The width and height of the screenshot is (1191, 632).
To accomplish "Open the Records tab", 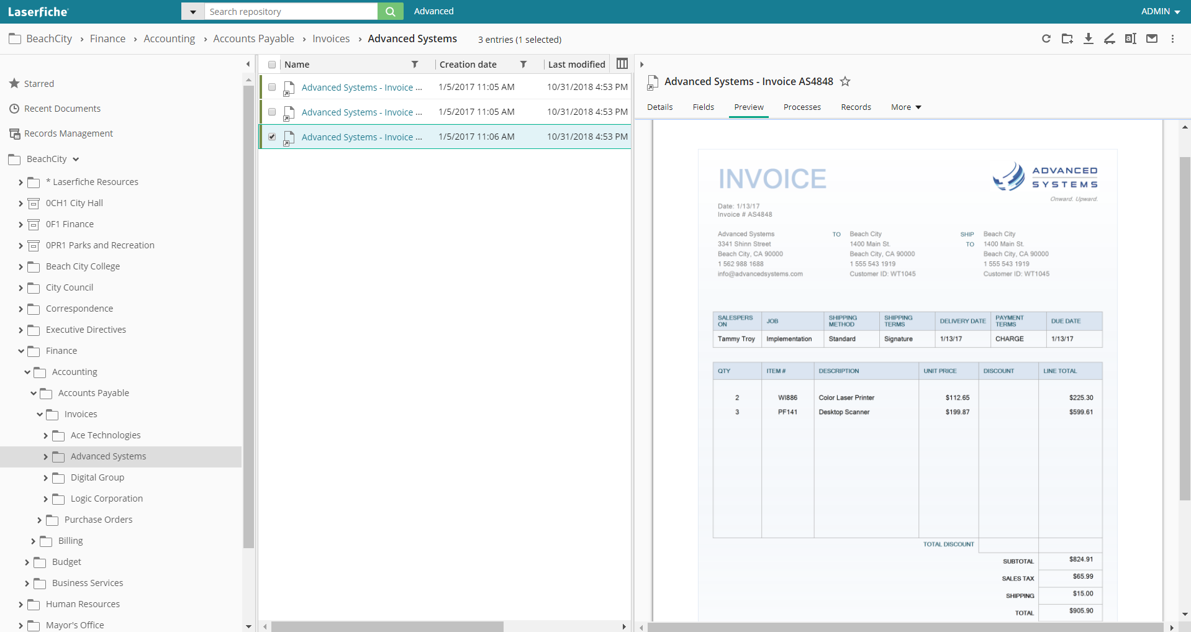I will (x=856, y=107).
